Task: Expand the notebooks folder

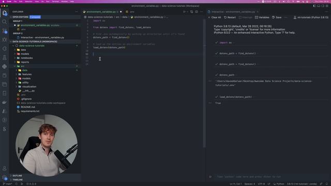Action: tap(26, 58)
